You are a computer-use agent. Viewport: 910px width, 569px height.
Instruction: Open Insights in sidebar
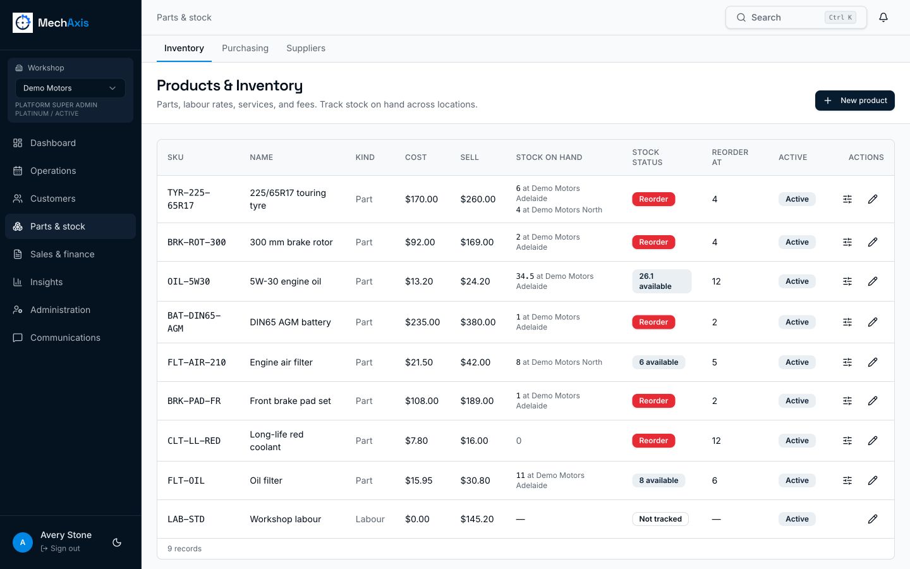click(x=70, y=282)
